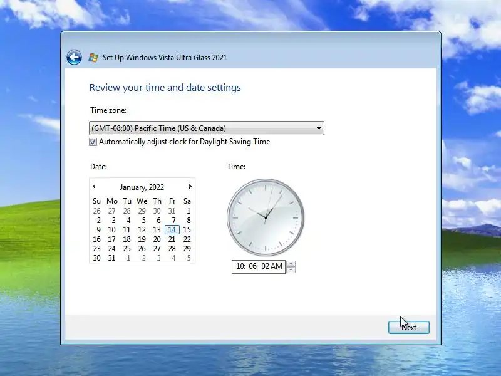501x376 pixels.
Task: Go to next month in calendar
Action: coord(190,186)
